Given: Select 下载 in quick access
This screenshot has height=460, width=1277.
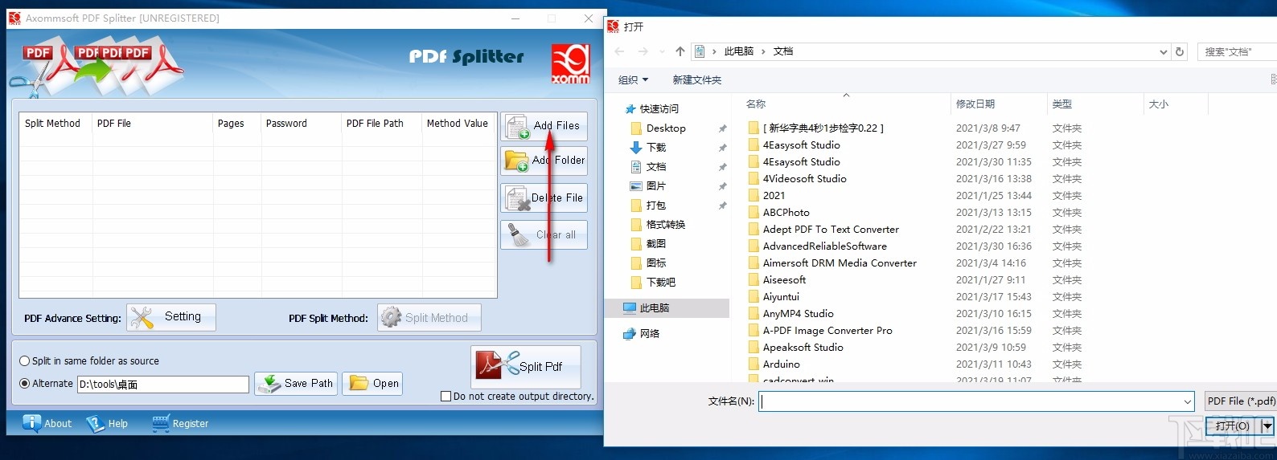Looking at the screenshot, I should (656, 148).
